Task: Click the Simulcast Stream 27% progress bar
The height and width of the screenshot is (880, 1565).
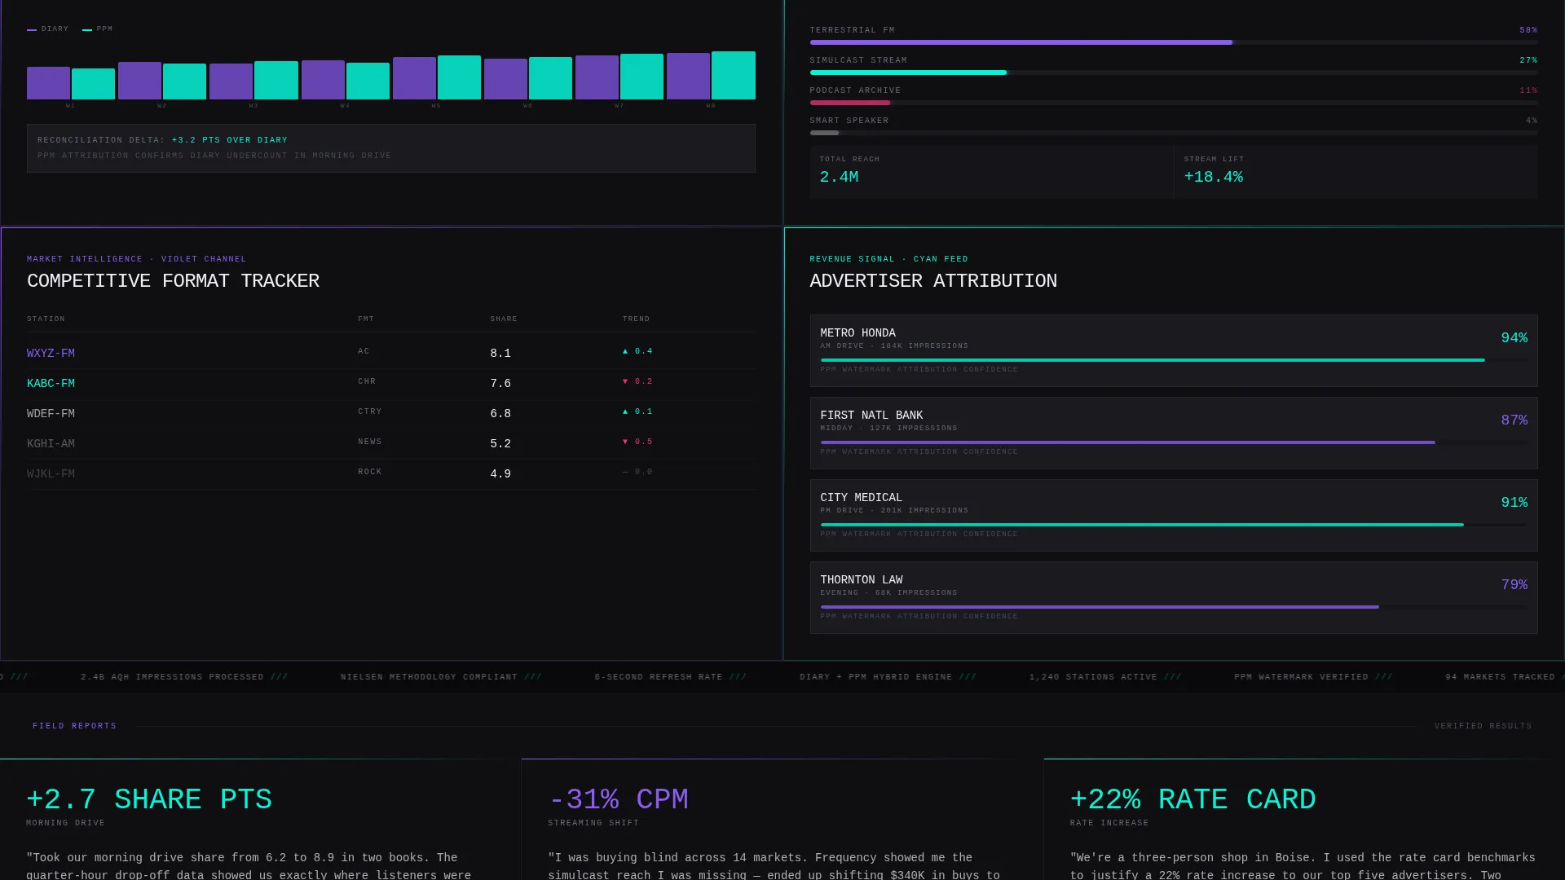Action: (x=1174, y=73)
